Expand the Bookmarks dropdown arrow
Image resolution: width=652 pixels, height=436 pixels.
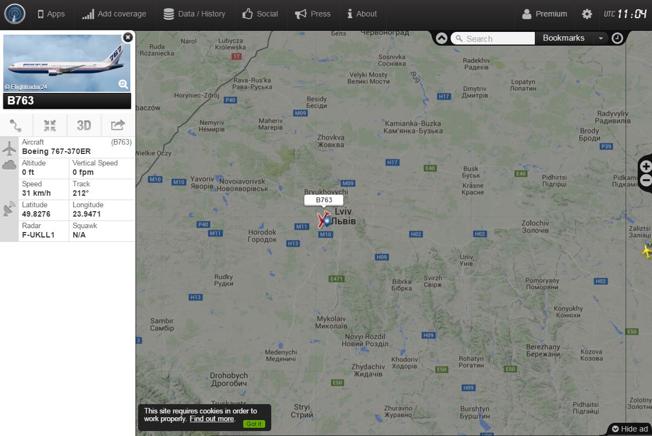pyautogui.click(x=600, y=38)
